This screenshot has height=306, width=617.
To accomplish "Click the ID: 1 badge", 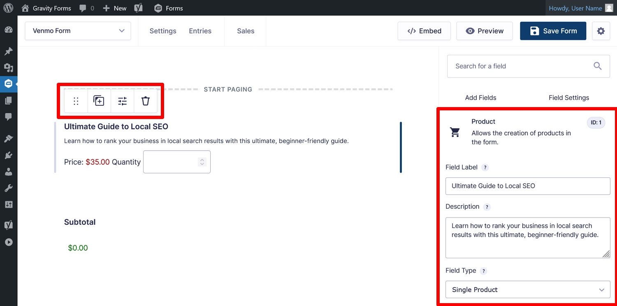I will (596, 122).
